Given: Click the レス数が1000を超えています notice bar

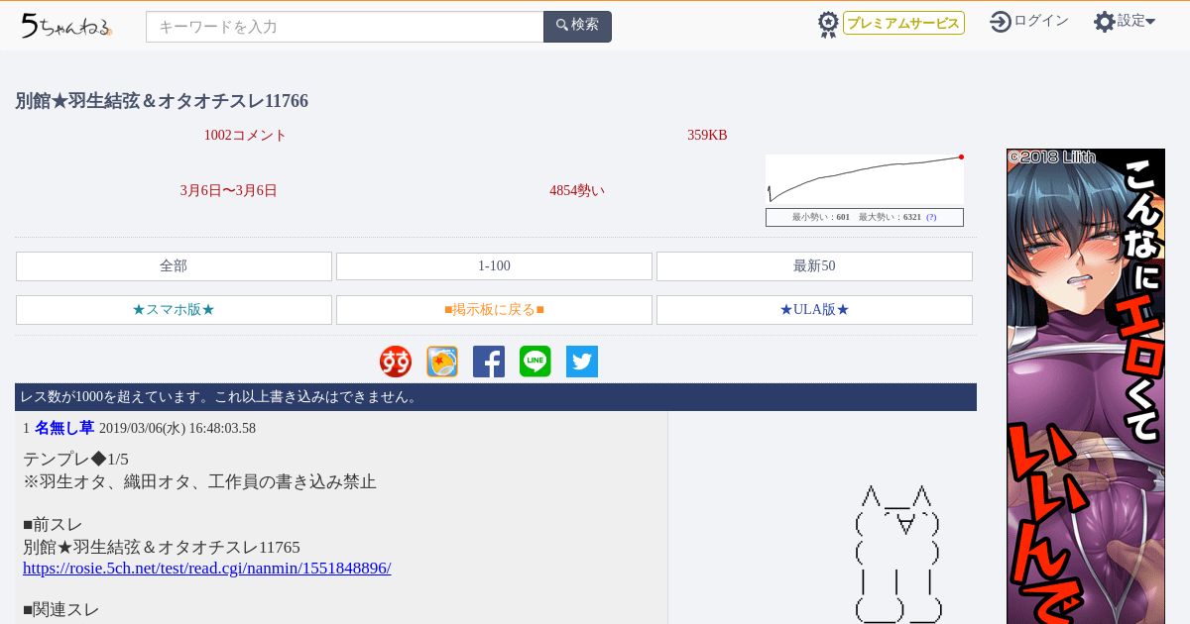Looking at the screenshot, I should pyautogui.click(x=496, y=397).
